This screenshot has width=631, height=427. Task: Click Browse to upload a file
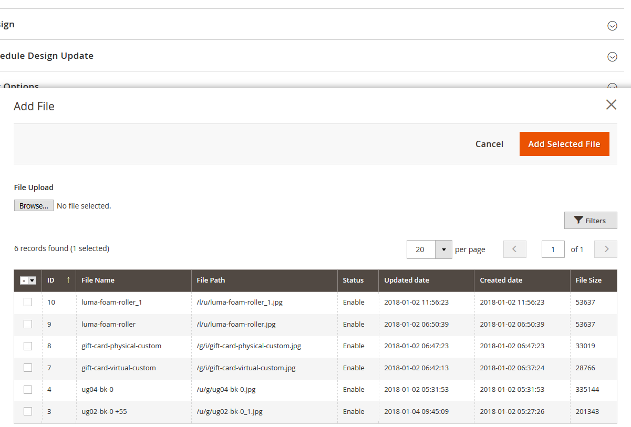coord(34,206)
